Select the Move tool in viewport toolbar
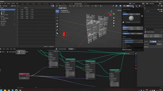The width and height of the screenshot is (163, 91). click(x=57, y=17)
